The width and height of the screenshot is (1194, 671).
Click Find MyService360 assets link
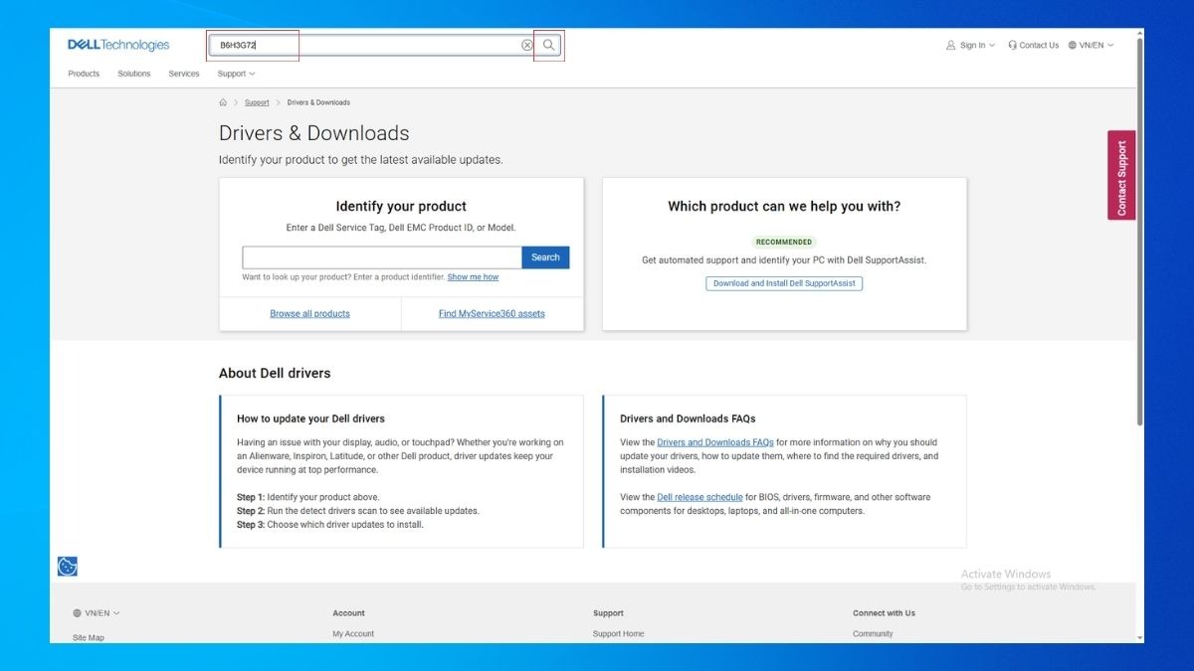[x=492, y=314]
